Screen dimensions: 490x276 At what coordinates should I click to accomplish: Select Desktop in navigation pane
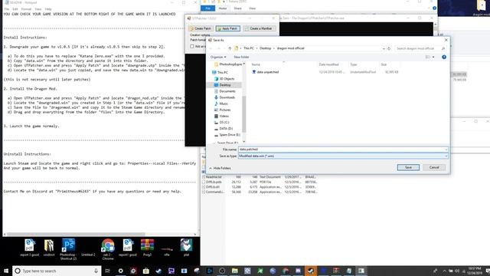click(223, 85)
